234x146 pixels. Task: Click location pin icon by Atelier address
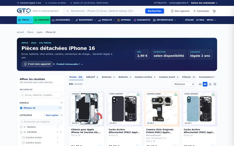pos(71,3)
